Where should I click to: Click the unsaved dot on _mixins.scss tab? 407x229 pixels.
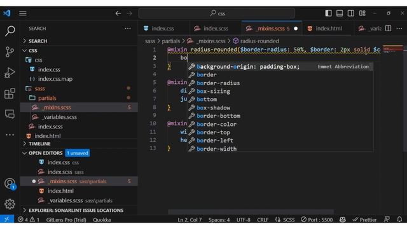point(296,28)
